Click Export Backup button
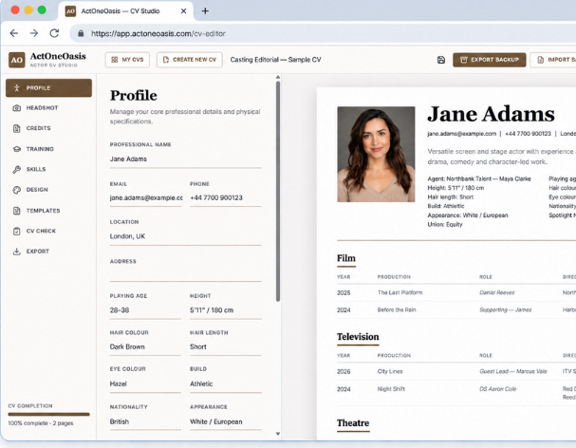 (490, 60)
